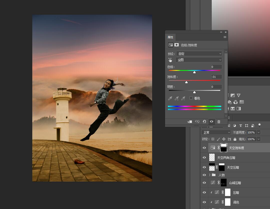Viewport: 270px width, 209px height.
Task: Filter layers by shape type
Action: click(x=246, y=126)
